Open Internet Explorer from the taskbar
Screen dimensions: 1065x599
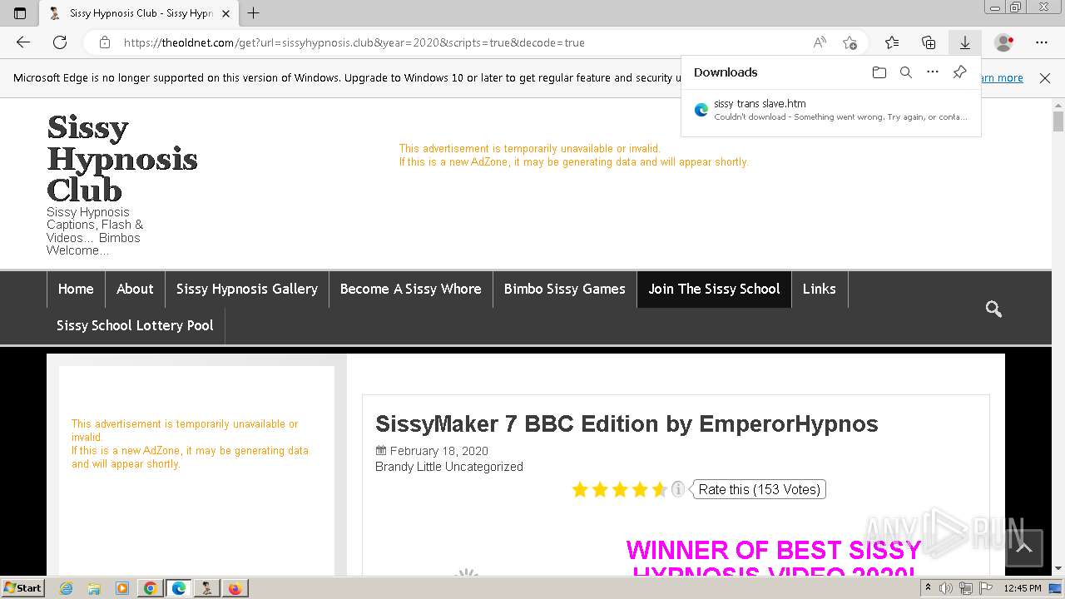[66, 588]
